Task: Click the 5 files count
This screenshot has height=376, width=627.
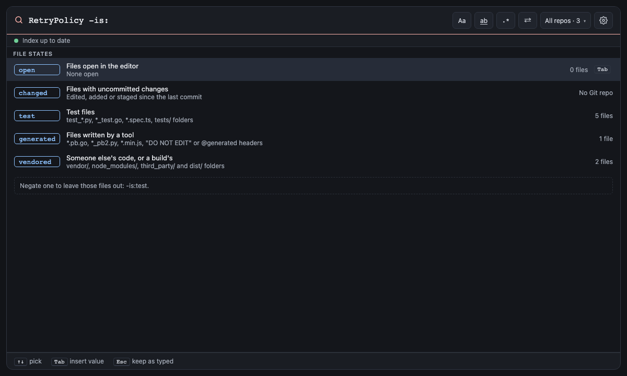Action: [603, 115]
